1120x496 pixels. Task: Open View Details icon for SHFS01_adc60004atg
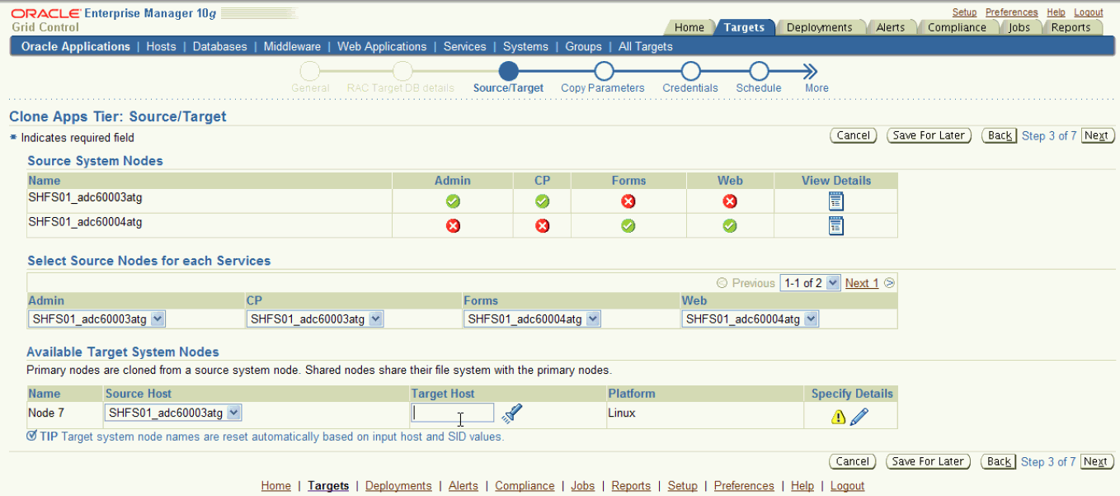pyautogui.click(x=836, y=226)
